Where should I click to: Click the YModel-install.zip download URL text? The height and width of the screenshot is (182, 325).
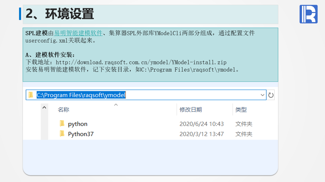[x=141, y=62]
